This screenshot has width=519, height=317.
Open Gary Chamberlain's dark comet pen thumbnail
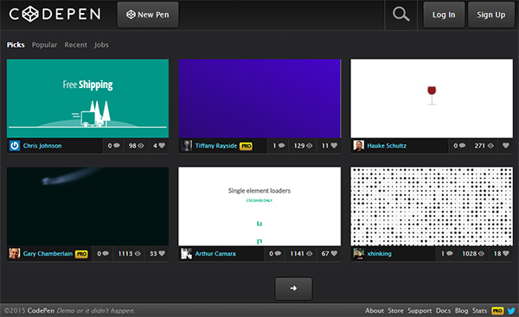point(87,206)
